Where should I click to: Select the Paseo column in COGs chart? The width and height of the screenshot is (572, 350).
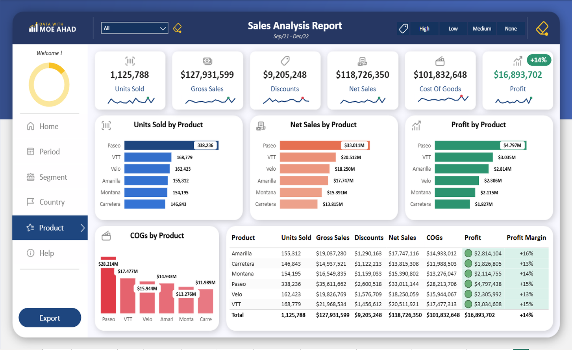108,285
